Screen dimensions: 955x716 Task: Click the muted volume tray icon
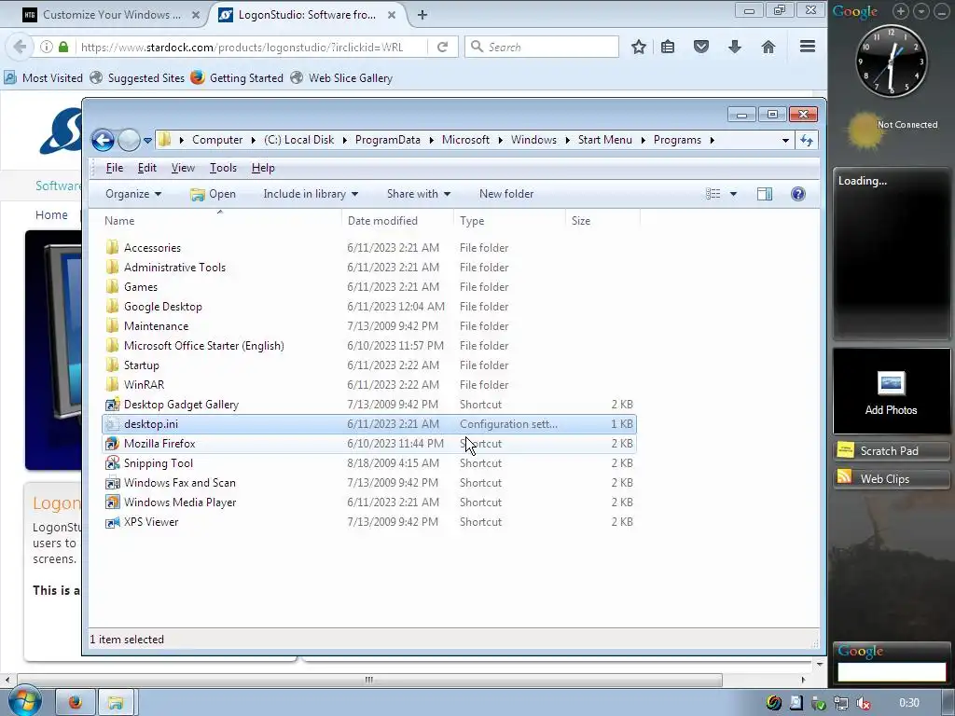pyautogui.click(x=863, y=703)
